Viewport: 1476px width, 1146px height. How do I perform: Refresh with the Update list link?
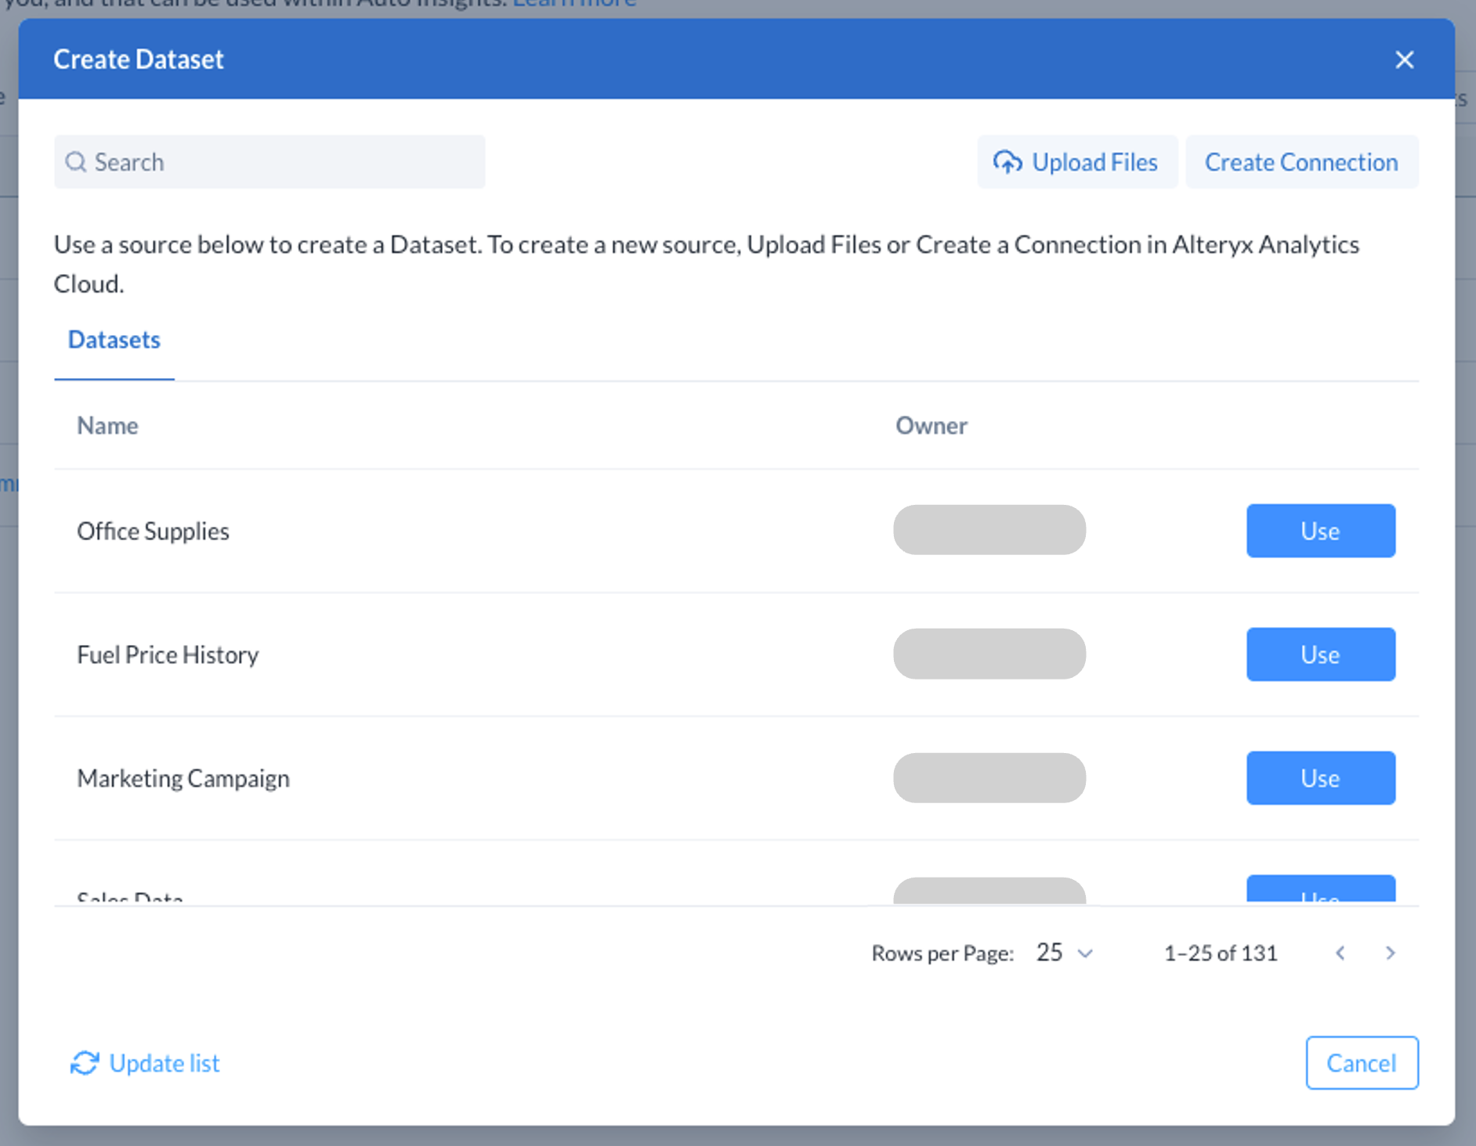pyautogui.click(x=146, y=1063)
